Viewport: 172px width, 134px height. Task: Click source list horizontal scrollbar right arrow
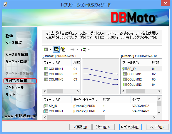click(x=78, y=91)
